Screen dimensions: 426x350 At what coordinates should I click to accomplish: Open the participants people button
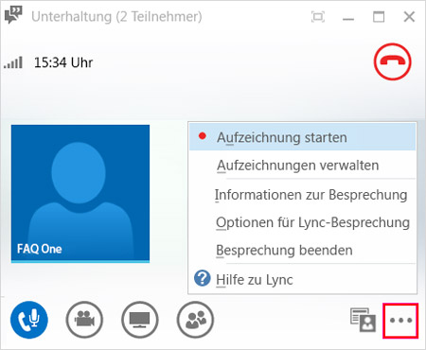(195, 320)
